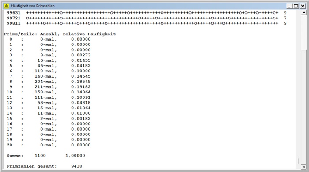Click the 110-mal entry in row 6
The height and width of the screenshot is (172, 309).
(45, 71)
